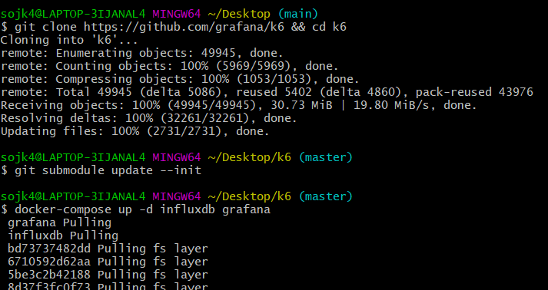The height and width of the screenshot is (290, 548).
Task: Click the git clone command line
Action: click(x=174, y=27)
